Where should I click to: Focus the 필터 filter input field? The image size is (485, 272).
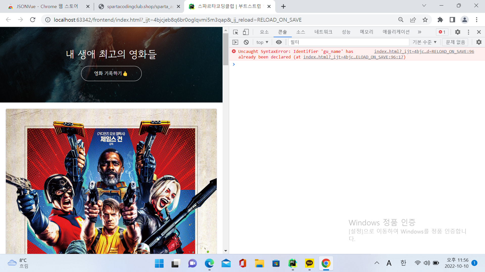click(349, 42)
